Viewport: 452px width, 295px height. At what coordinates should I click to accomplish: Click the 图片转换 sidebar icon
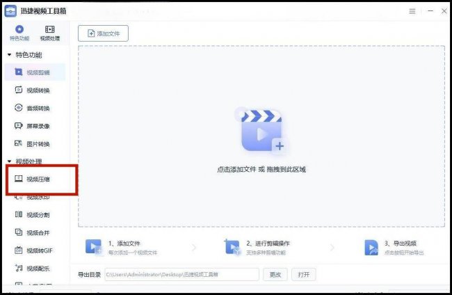tap(19, 143)
